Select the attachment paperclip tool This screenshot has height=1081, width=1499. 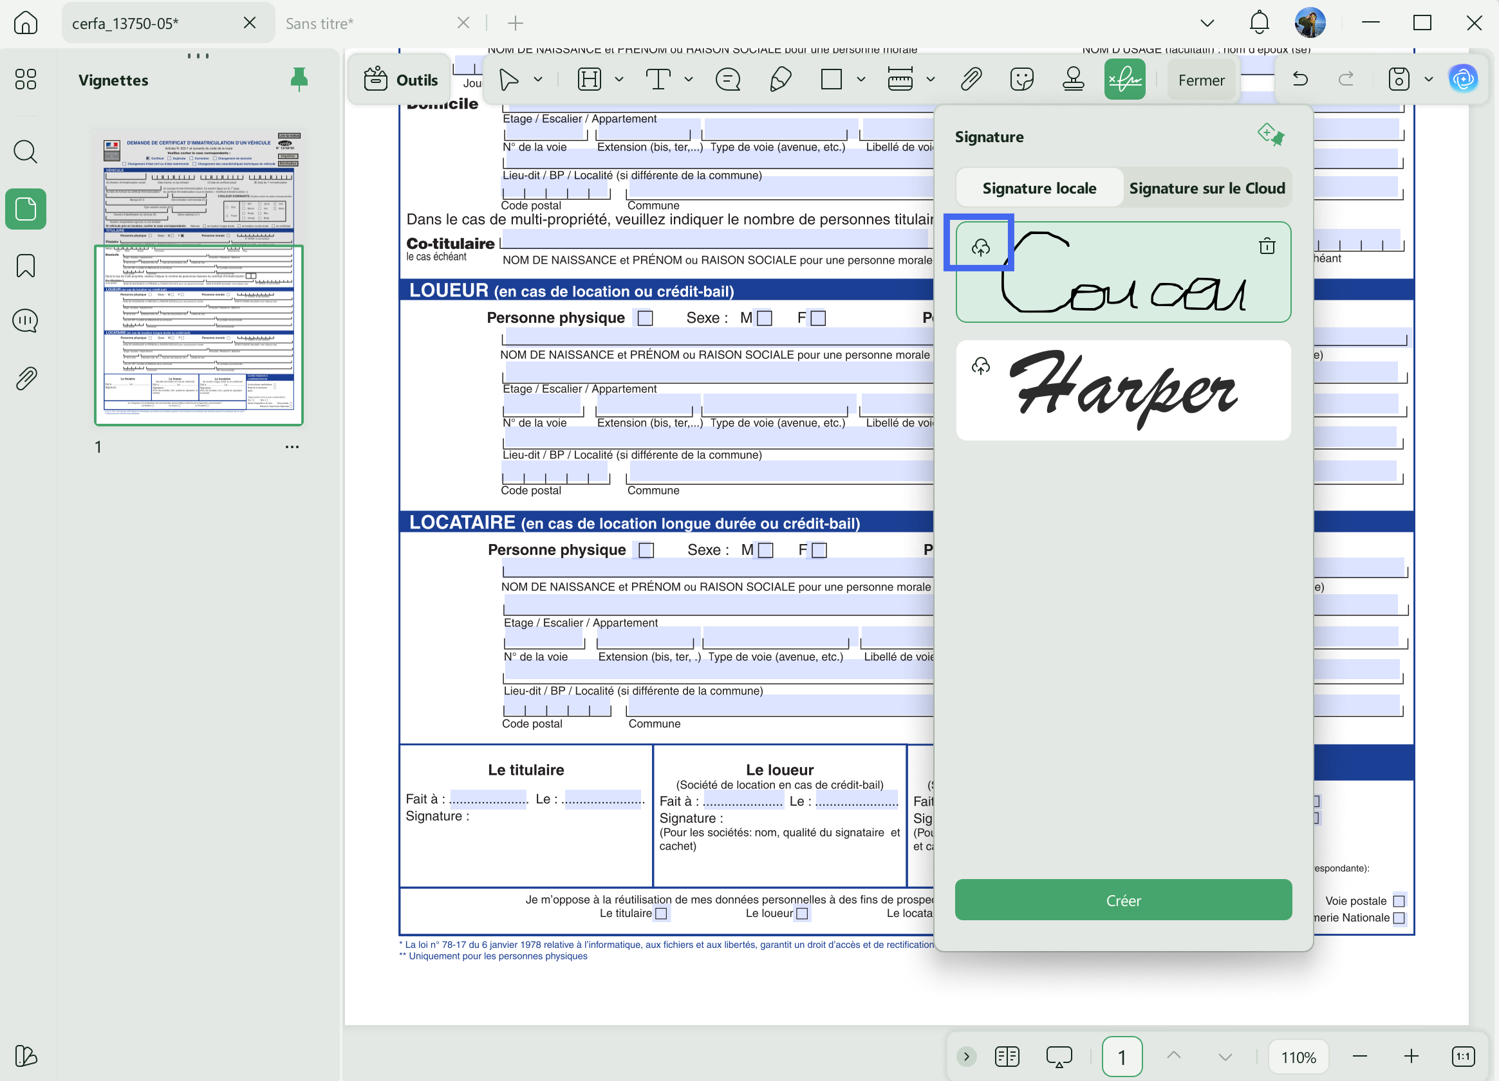(970, 80)
